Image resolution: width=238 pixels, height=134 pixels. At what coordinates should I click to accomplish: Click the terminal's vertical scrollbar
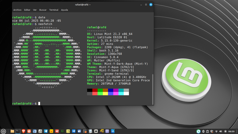pos(153,89)
